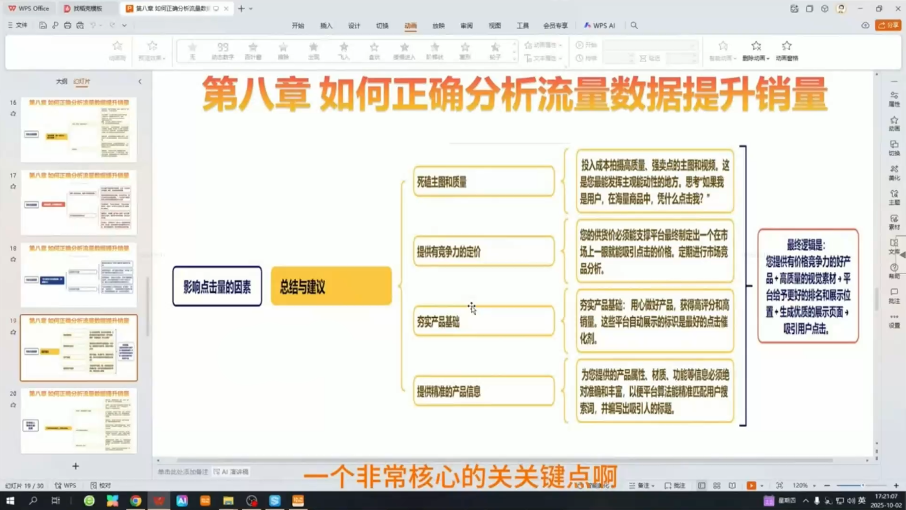Screen dimensions: 906x510
Task: Open 素材 materials in the right sidebar
Action: (894, 222)
